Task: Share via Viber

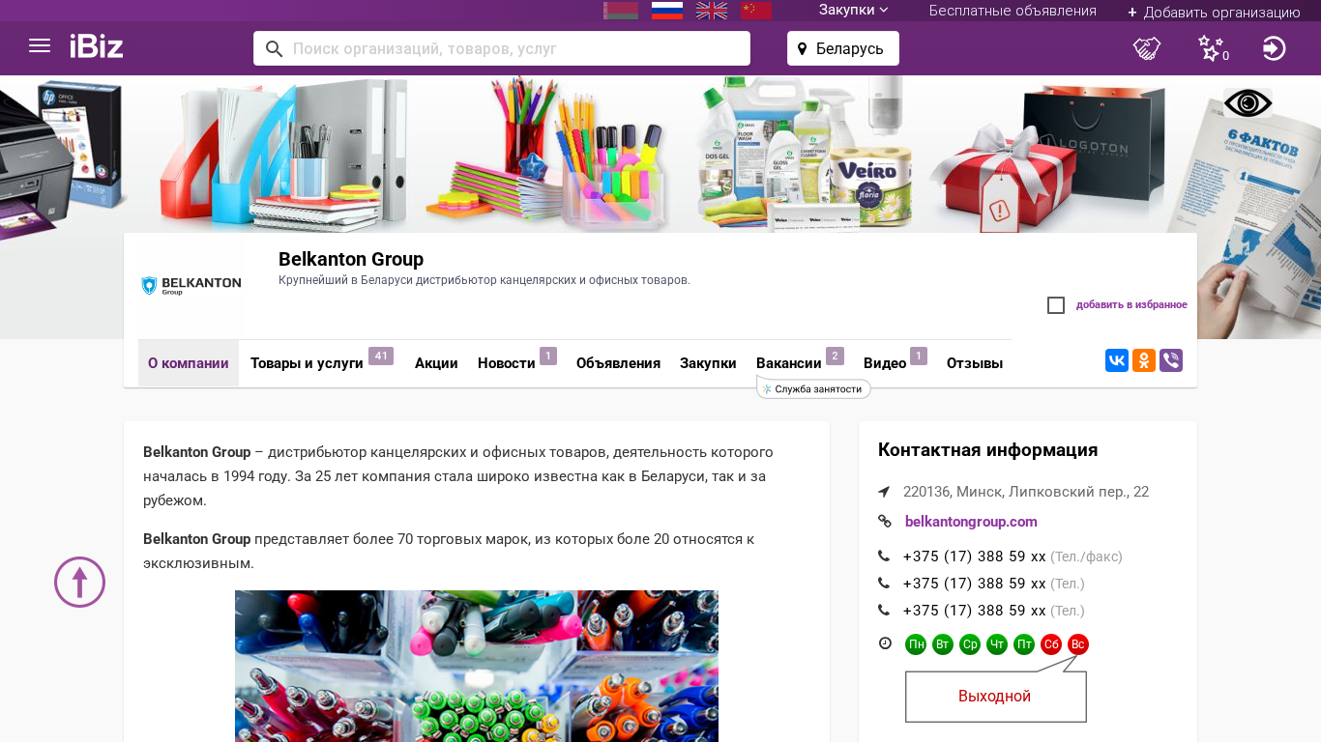Action: 1171,360
